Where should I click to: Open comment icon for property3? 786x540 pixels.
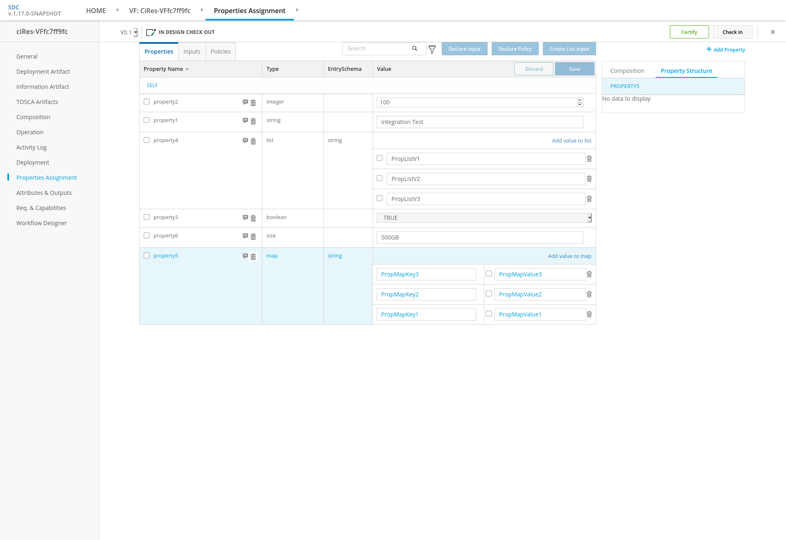click(x=245, y=218)
